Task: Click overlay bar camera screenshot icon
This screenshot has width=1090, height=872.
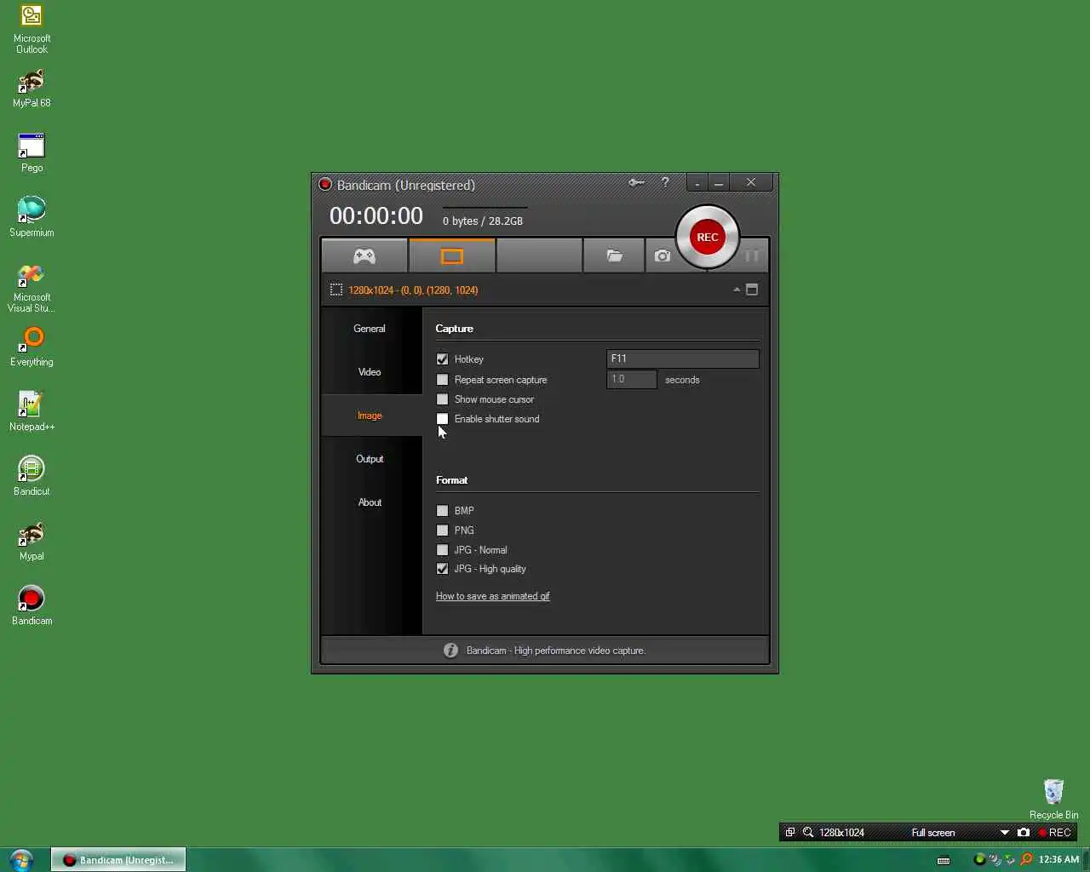Action: 1024,833
